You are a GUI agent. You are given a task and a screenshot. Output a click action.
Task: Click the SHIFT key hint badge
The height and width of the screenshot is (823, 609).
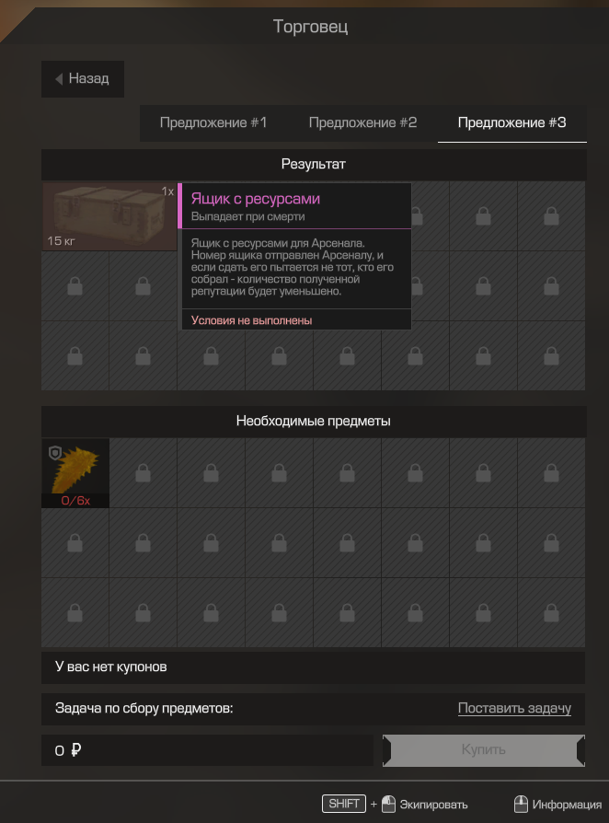[x=343, y=804]
